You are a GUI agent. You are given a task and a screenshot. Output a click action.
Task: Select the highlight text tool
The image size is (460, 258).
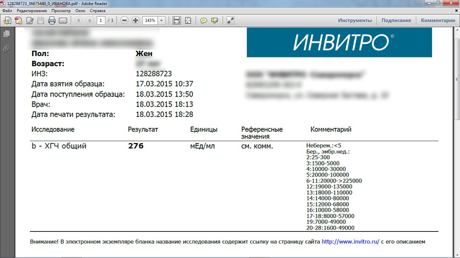(214, 20)
